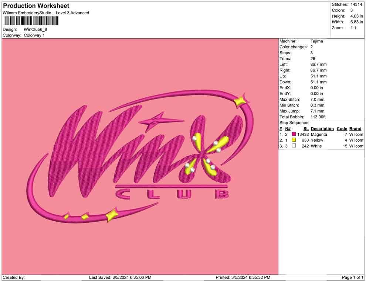This screenshot has width=366, height=281.
Task: Click the Max Stitch value '7.0 mm'
Action: pos(317,100)
